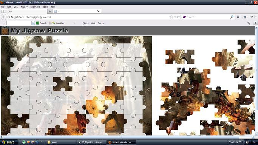Open a new tab with plus button

click(50, 11)
